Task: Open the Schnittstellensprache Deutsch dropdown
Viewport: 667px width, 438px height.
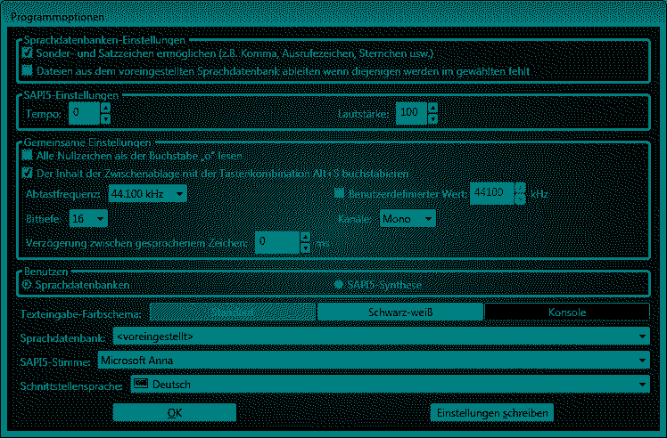Action: click(x=390, y=384)
